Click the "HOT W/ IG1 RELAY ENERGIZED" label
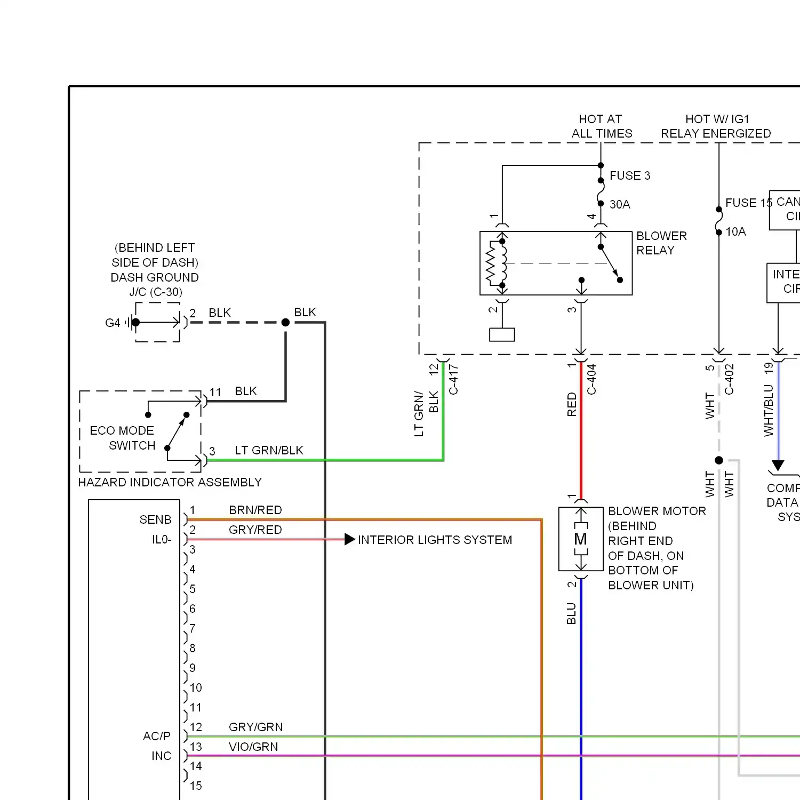800x800 pixels. pos(716,126)
